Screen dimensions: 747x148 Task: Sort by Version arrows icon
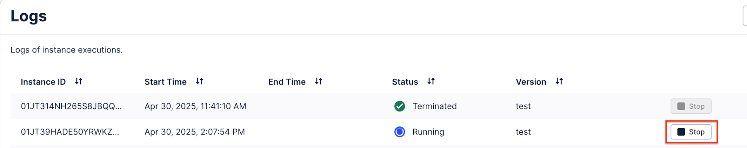[x=560, y=81]
